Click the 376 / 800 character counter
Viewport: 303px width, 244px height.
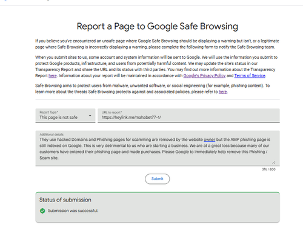point(268,169)
